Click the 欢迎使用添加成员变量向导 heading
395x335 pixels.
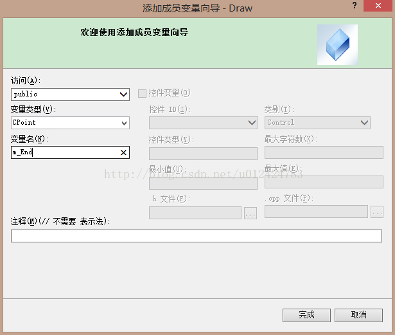coord(134,32)
